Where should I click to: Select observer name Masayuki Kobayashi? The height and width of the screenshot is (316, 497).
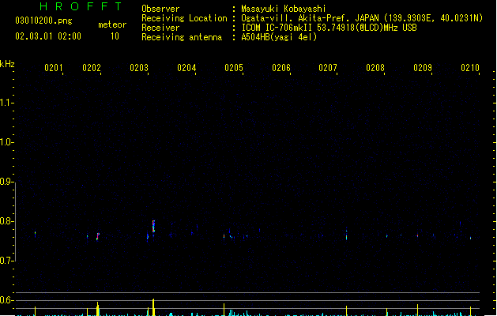click(x=284, y=9)
